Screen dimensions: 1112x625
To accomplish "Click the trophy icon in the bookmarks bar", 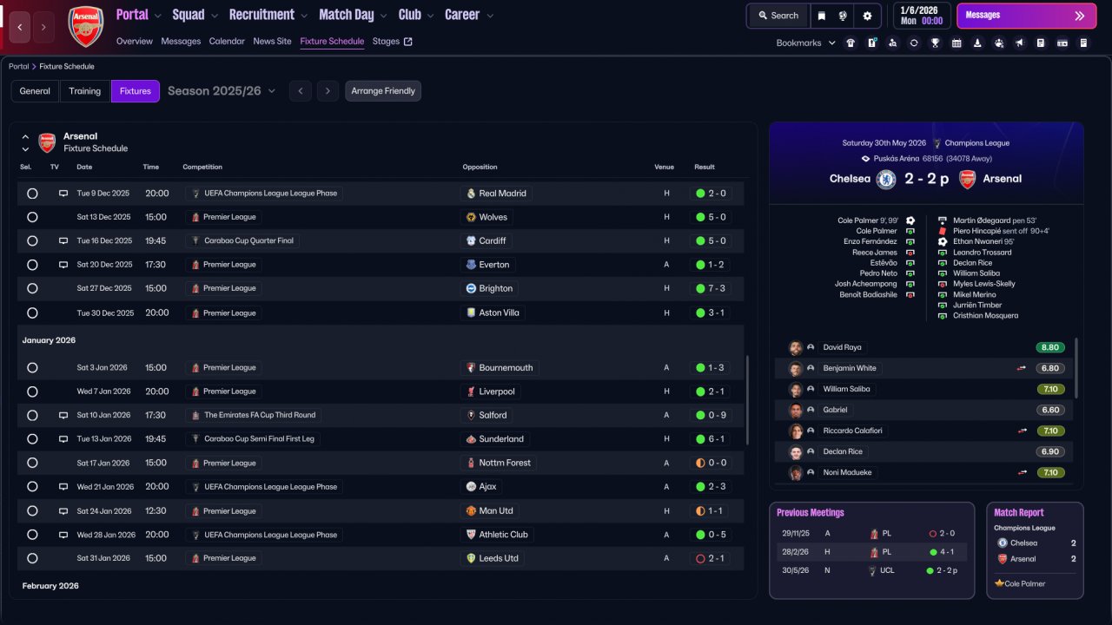I will [x=935, y=43].
